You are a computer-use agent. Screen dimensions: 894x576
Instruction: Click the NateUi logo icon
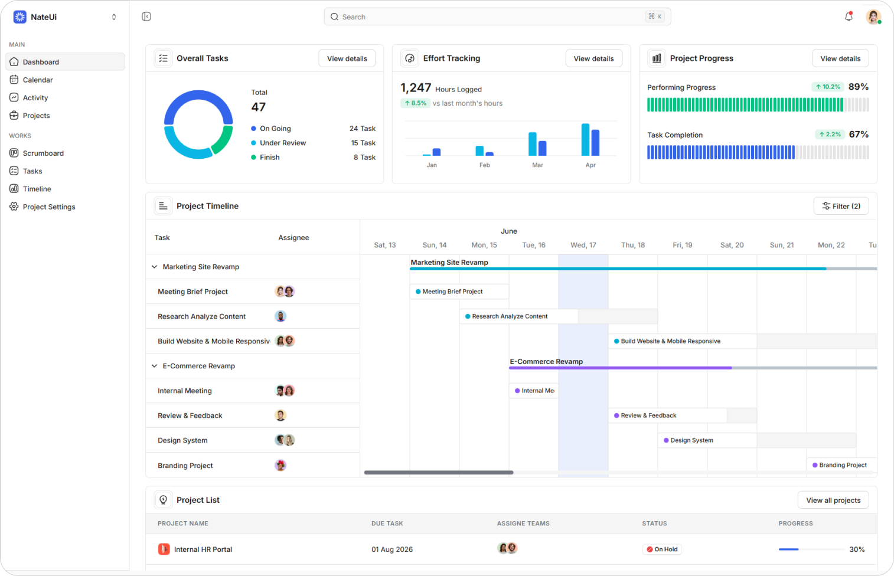tap(20, 17)
